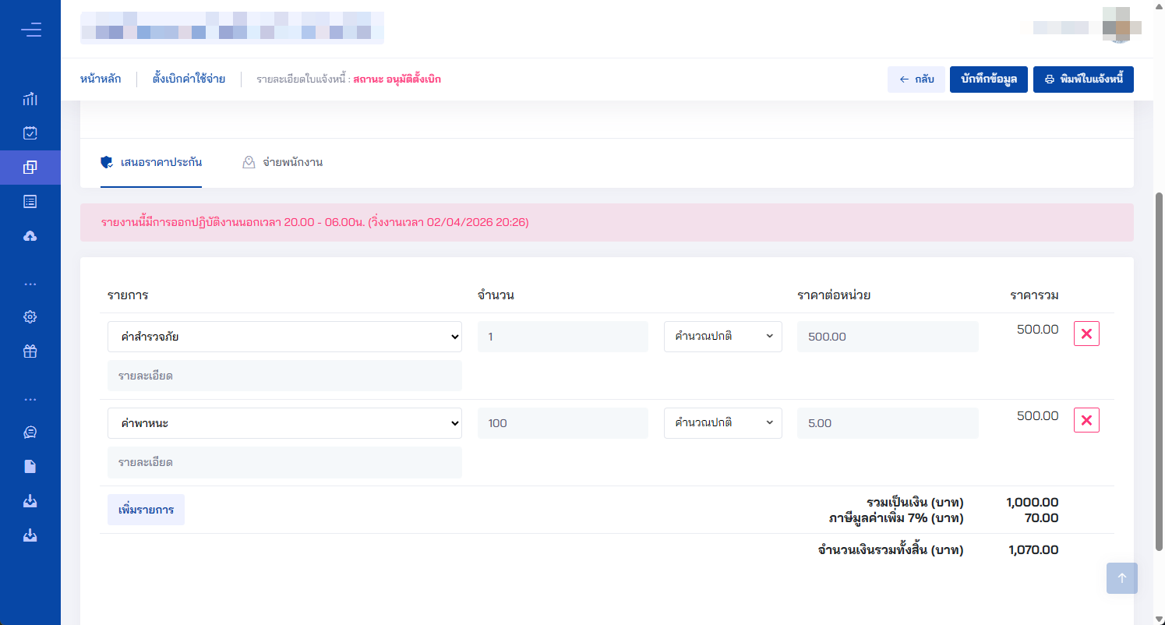Image resolution: width=1165 pixels, height=625 pixels.
Task: Open the analytics bar-chart section in sidebar
Action: (x=30, y=99)
